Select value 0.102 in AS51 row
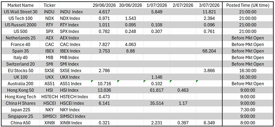The height and width of the screenshot is (127, 275). tap(157, 84)
